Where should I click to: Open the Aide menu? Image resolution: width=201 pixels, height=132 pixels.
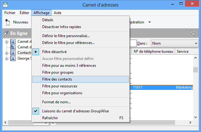[58, 13]
